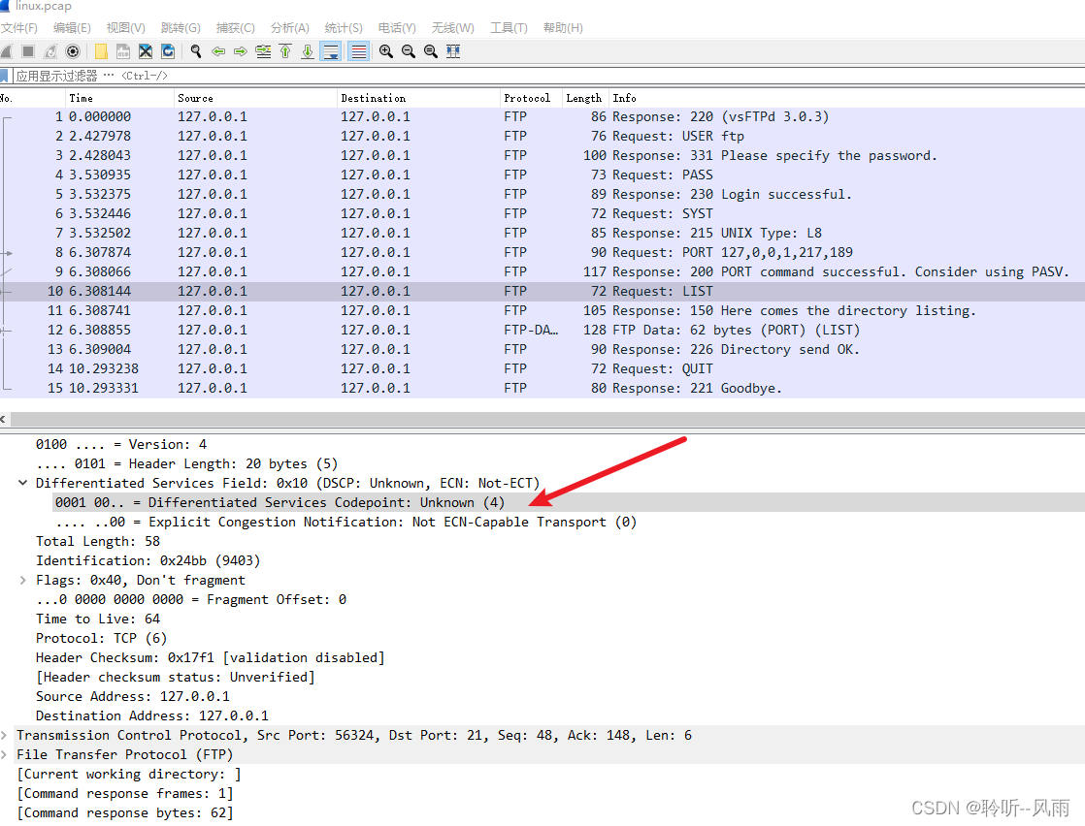Select Time to Live: 64 field
The width and height of the screenshot is (1085, 826).
[x=98, y=619]
